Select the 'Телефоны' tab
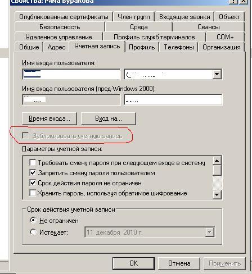252x274 pixels. (x=179, y=47)
